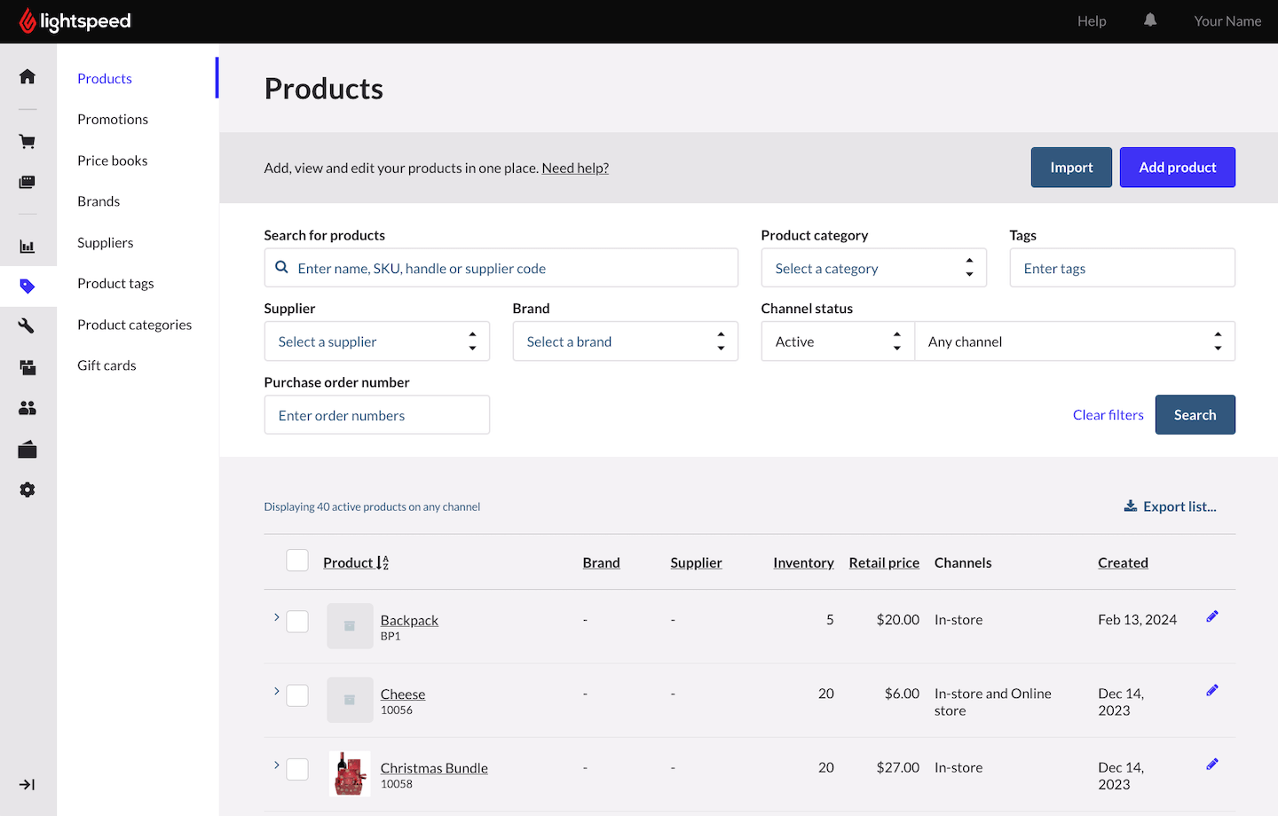The image size is (1278, 816).
Task: Click the Add product button
Action: click(x=1177, y=168)
